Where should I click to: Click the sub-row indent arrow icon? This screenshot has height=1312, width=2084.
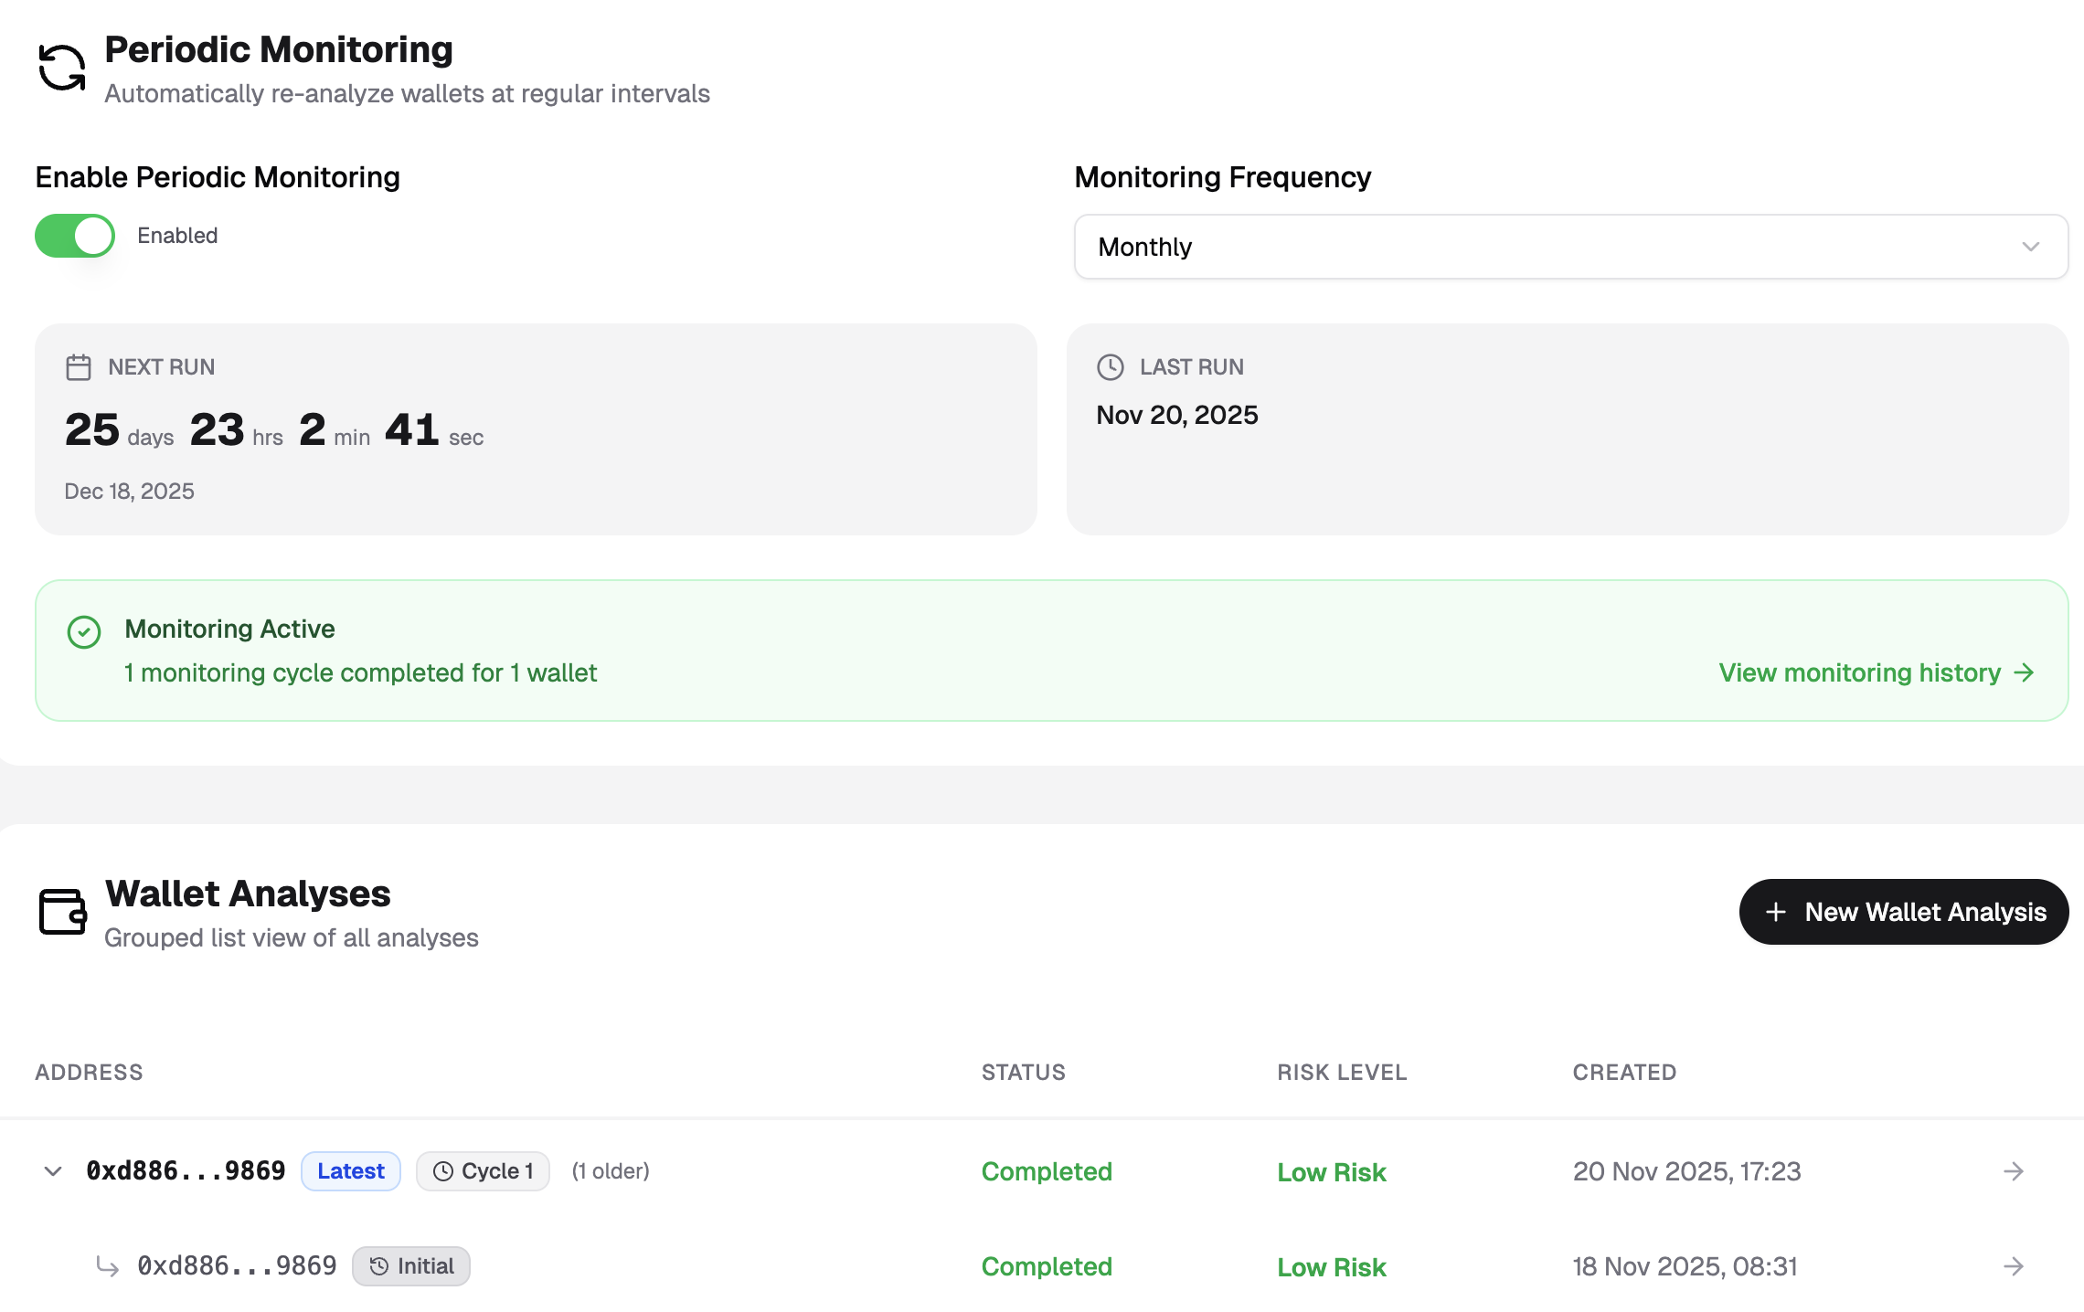click(108, 1266)
